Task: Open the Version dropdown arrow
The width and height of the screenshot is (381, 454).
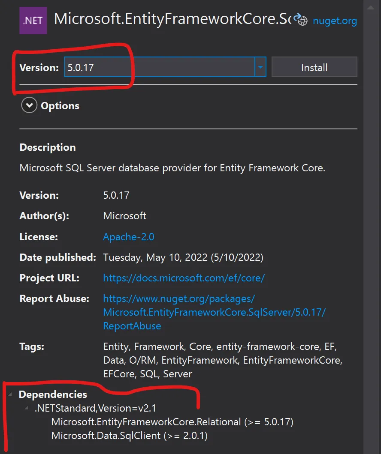Action: [260, 67]
